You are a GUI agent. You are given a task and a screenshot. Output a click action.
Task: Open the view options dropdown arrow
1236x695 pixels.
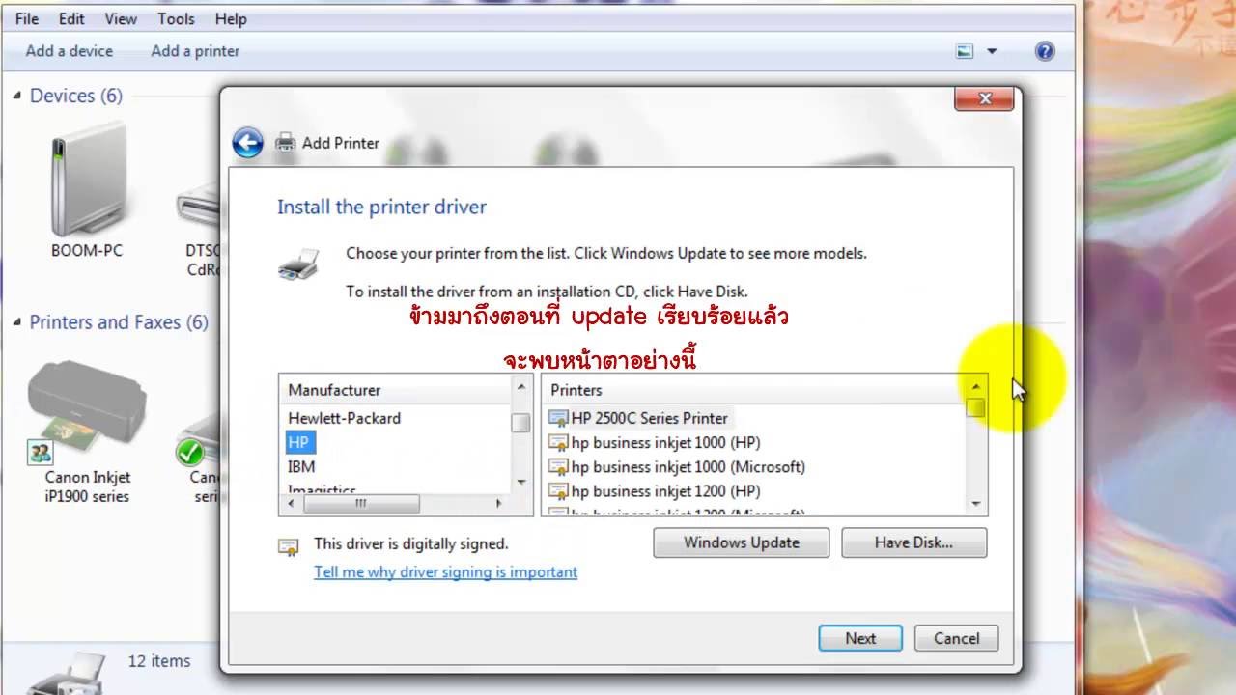(991, 51)
